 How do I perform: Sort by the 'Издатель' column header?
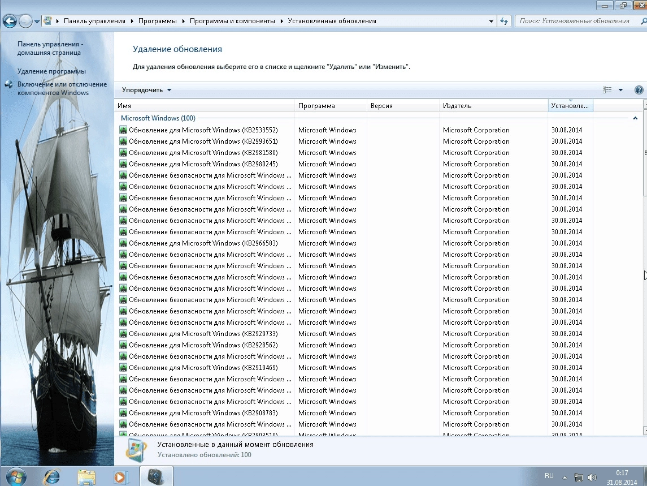pyautogui.click(x=493, y=106)
